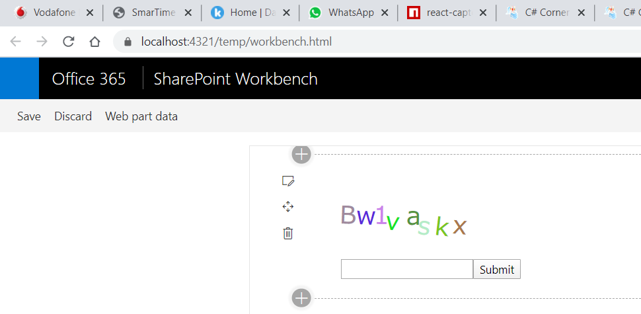The width and height of the screenshot is (641, 314).
Task: Click the move web part arrows icon
Action: (288, 206)
